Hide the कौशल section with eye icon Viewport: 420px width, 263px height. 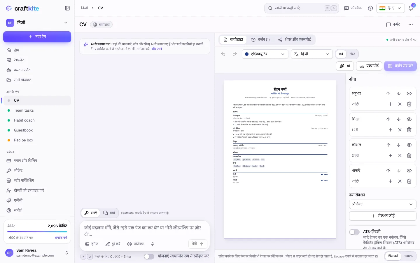tap(409, 145)
